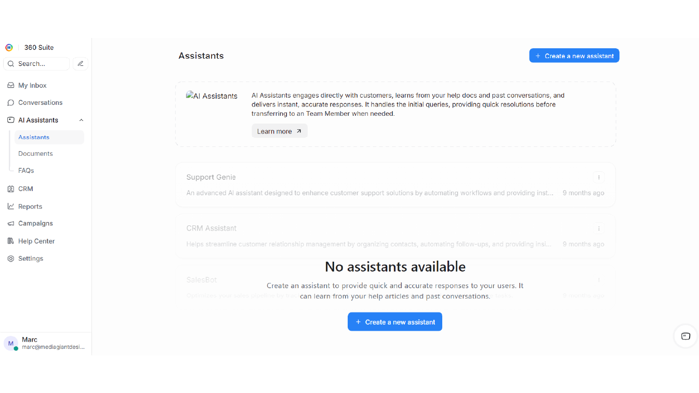Click the sidebar Search field
This screenshot has width=699, height=393.
pyautogui.click(x=36, y=64)
